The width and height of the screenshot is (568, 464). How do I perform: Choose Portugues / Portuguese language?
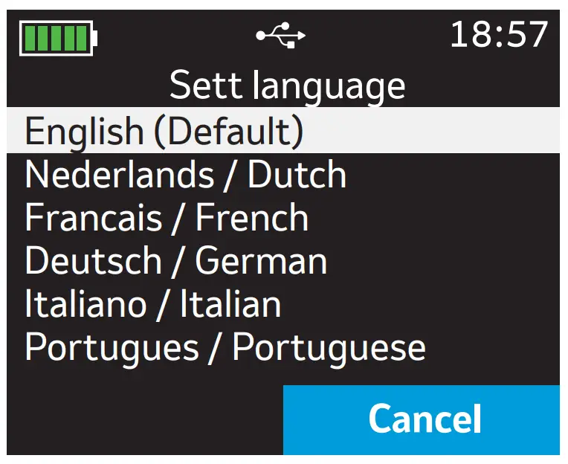point(225,347)
